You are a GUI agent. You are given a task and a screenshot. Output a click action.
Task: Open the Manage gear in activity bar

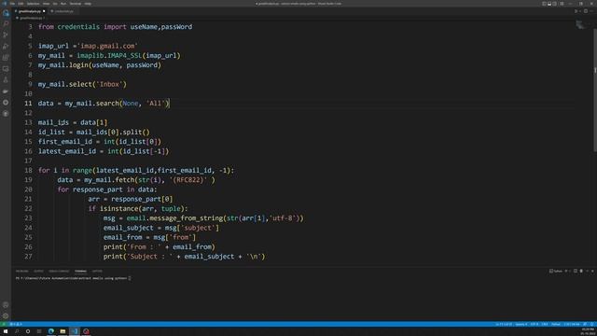pyautogui.click(x=6, y=315)
